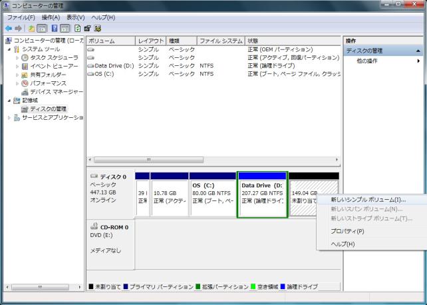
Task: Sort by the 種類 column header
Action: pos(182,41)
